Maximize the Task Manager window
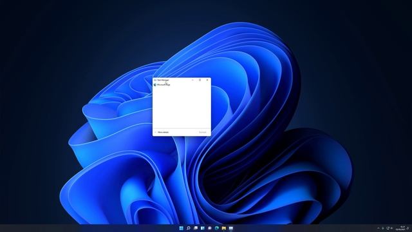Screen dimensions: 412x232 pyautogui.click(x=200, y=80)
